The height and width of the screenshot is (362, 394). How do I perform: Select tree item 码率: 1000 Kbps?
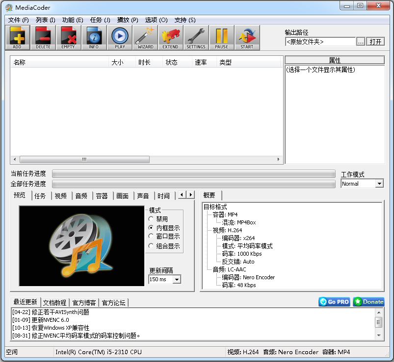(x=242, y=254)
